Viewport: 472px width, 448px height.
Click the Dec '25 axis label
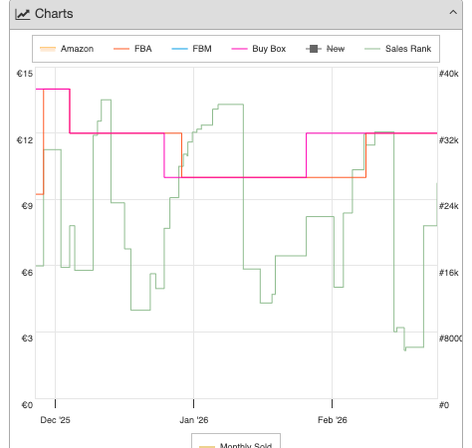55,420
